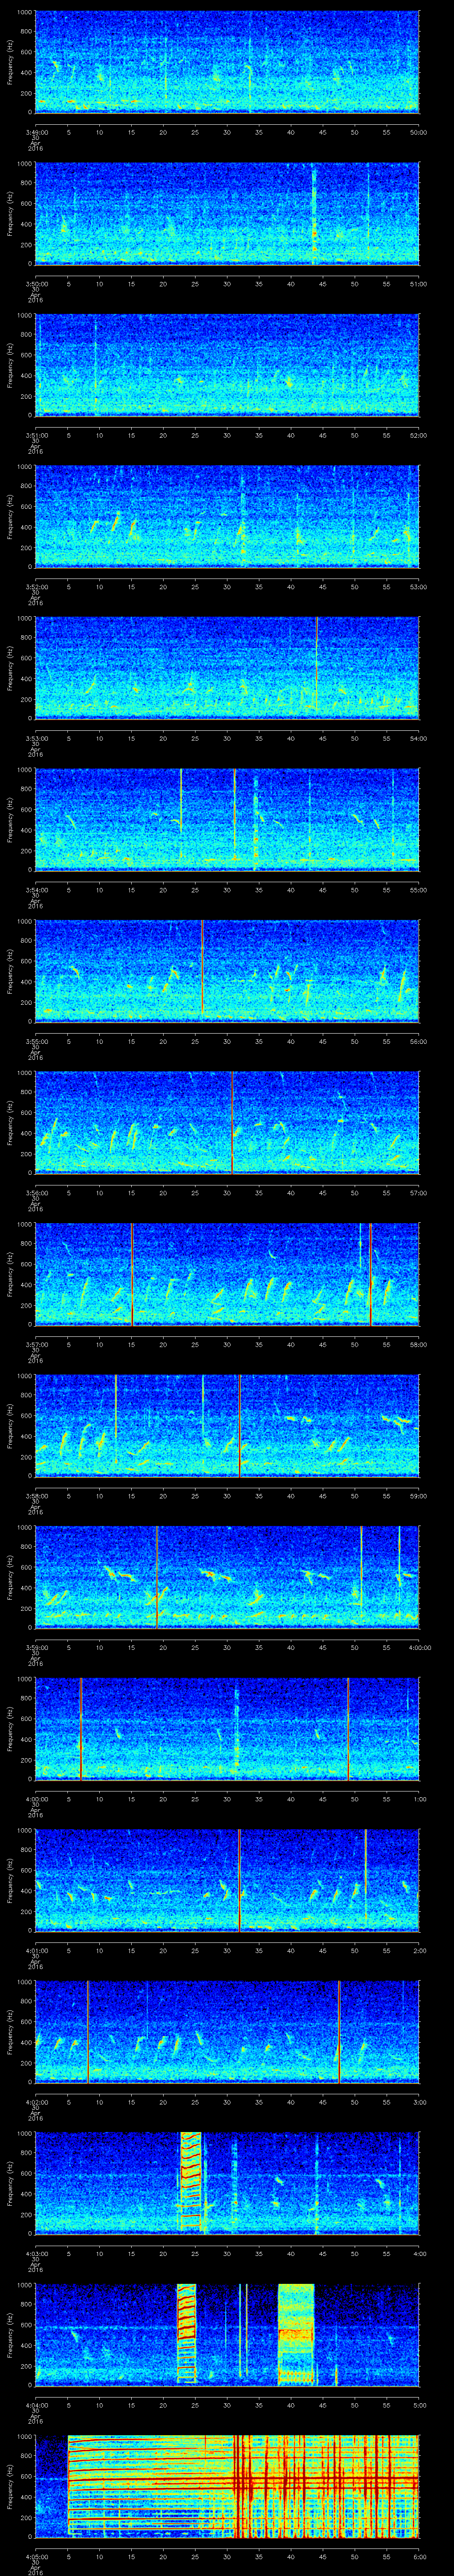Viewport: 454px width, 2576px height.
Task: Open the spectrogram panel starting at 3:51:00
Action: click(x=227, y=364)
